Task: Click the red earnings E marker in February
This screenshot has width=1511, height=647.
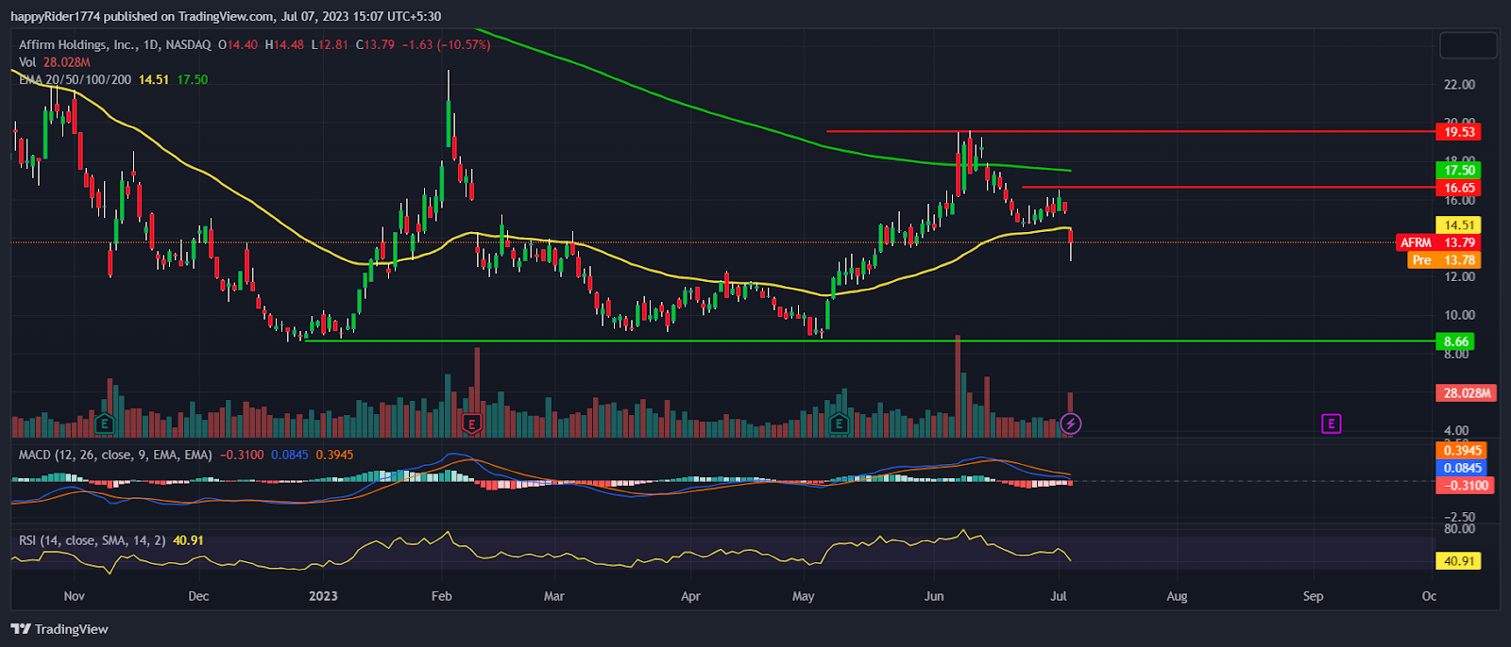Action: 471,424
